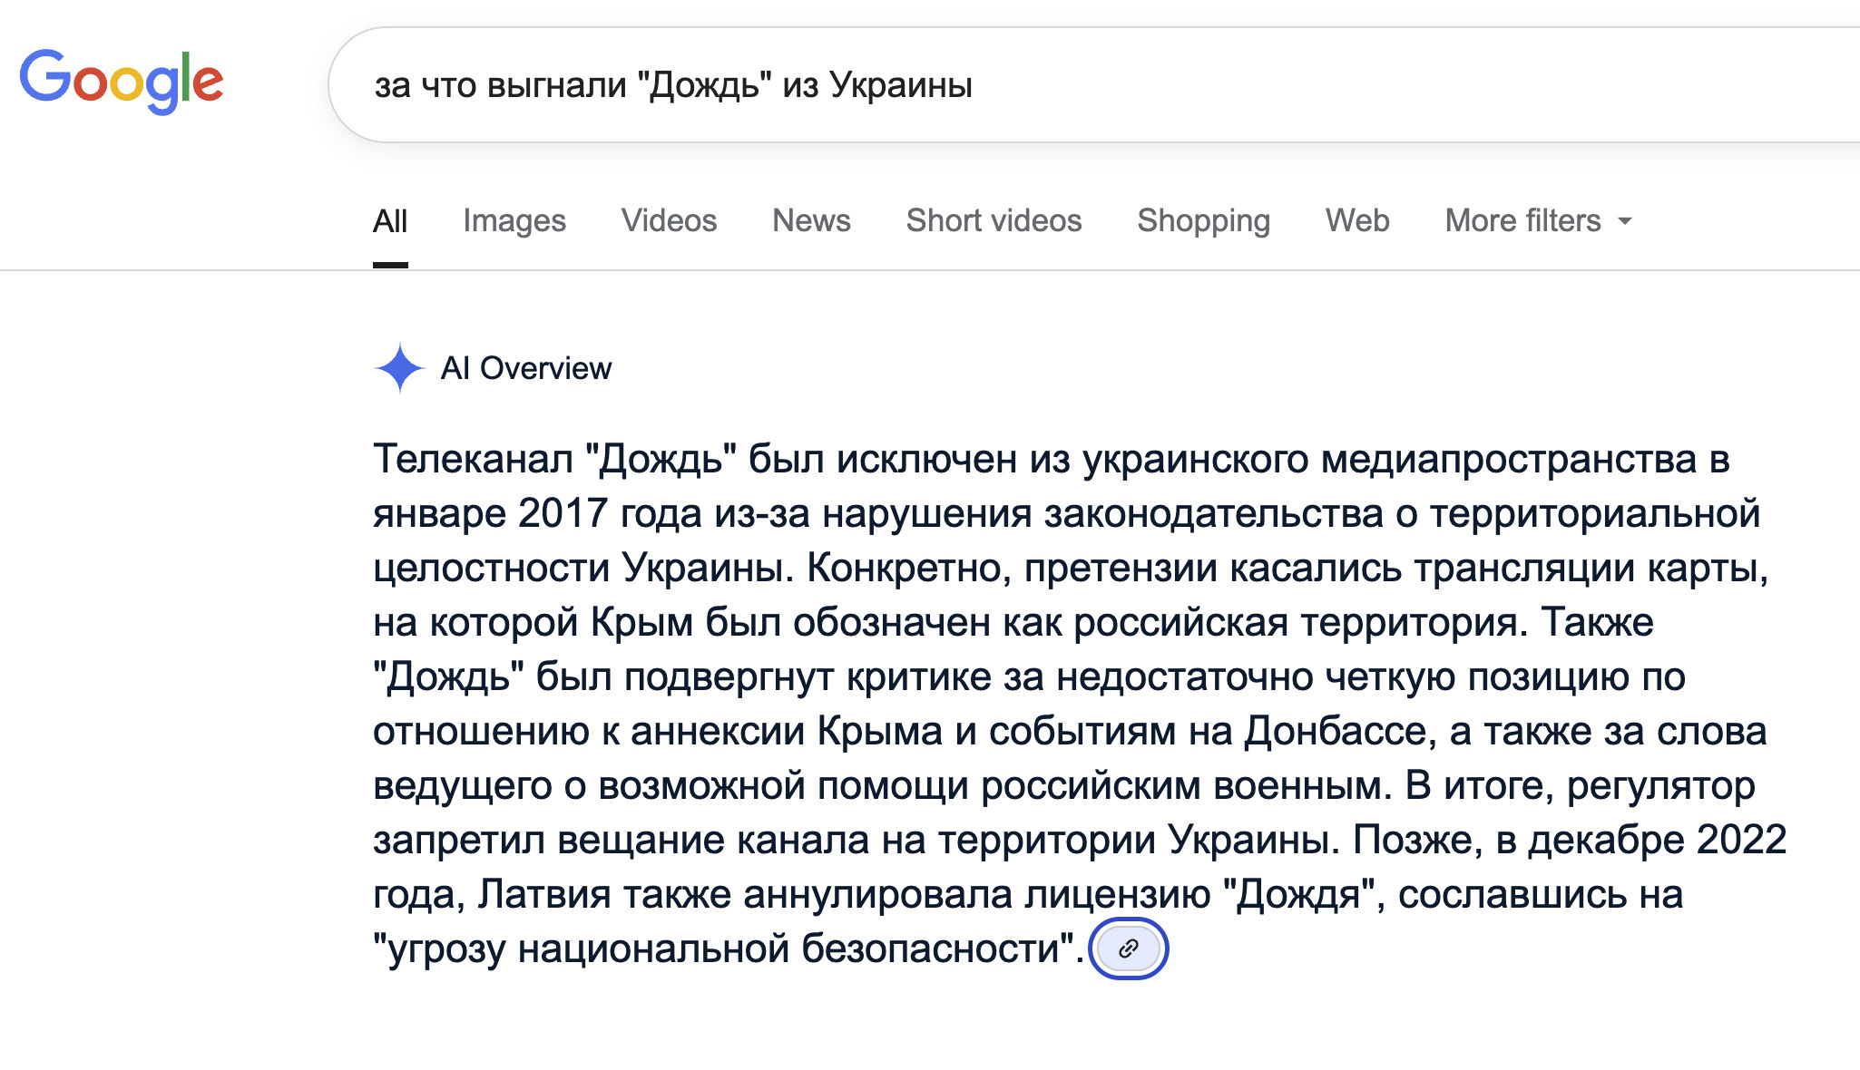This screenshot has width=1860, height=1070.
Task: Go to the Short videos tab
Action: point(994,220)
